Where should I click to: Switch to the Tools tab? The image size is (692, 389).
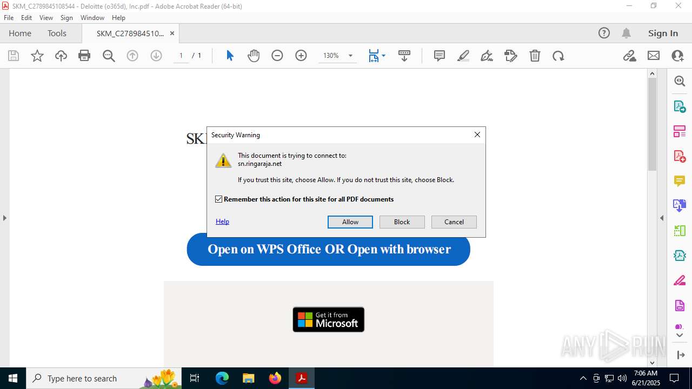57,33
